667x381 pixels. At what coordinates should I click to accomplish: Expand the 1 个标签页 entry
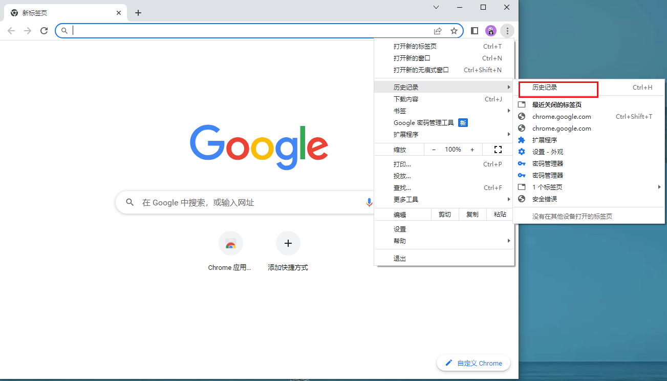589,187
